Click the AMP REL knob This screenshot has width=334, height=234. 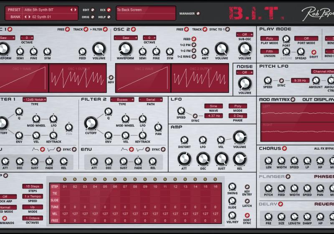tap(240, 159)
